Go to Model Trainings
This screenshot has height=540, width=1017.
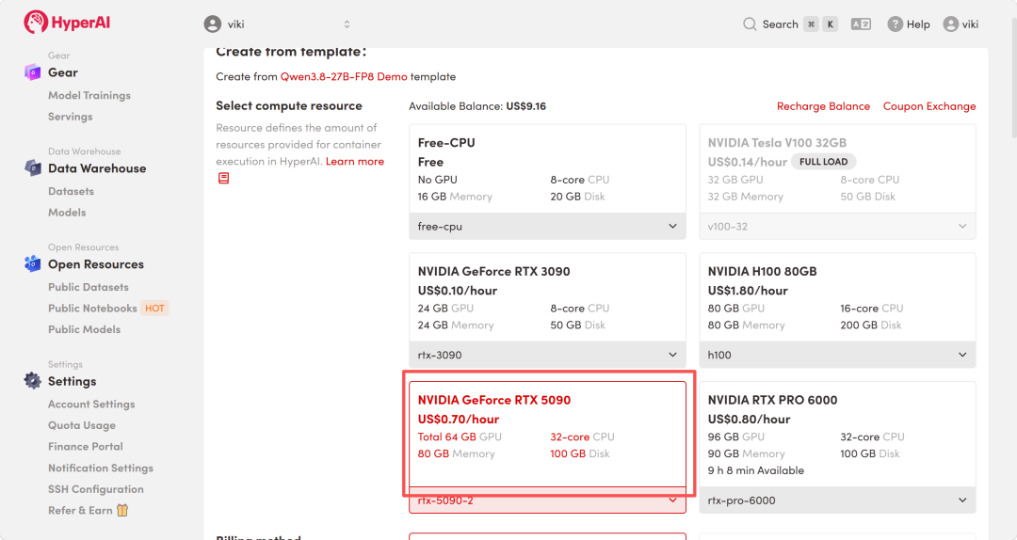(89, 95)
